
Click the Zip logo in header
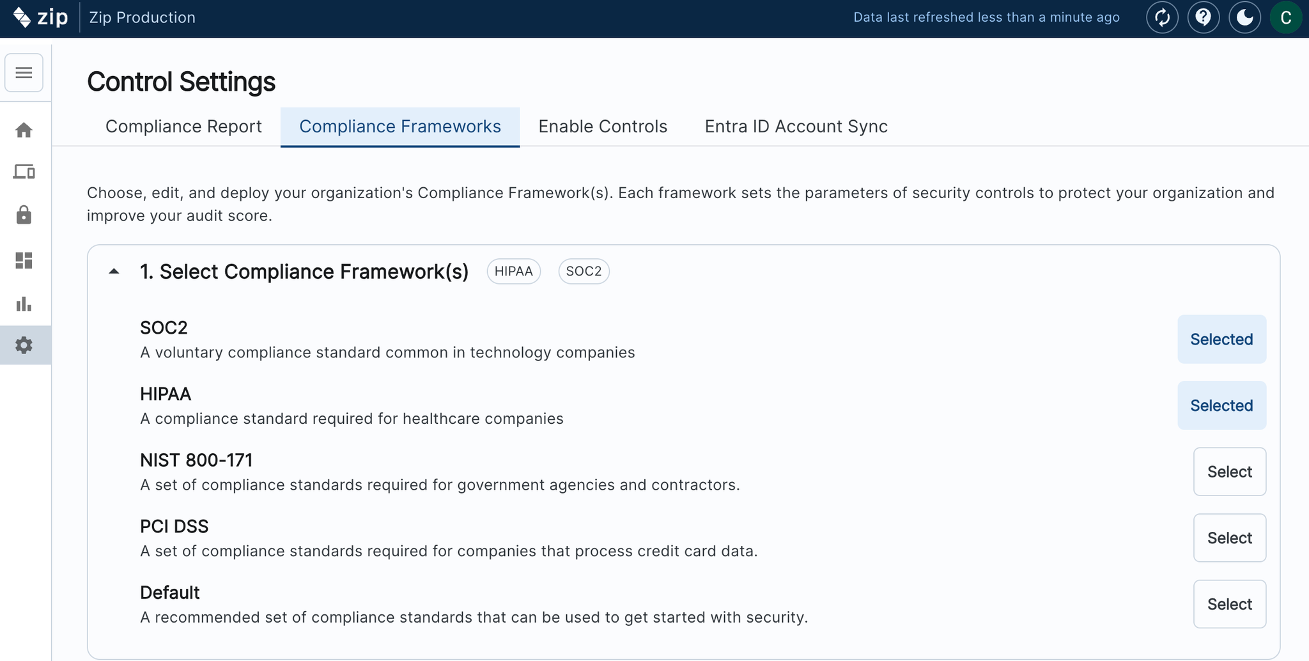tap(40, 17)
